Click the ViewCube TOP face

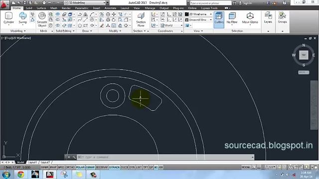coord(304,55)
